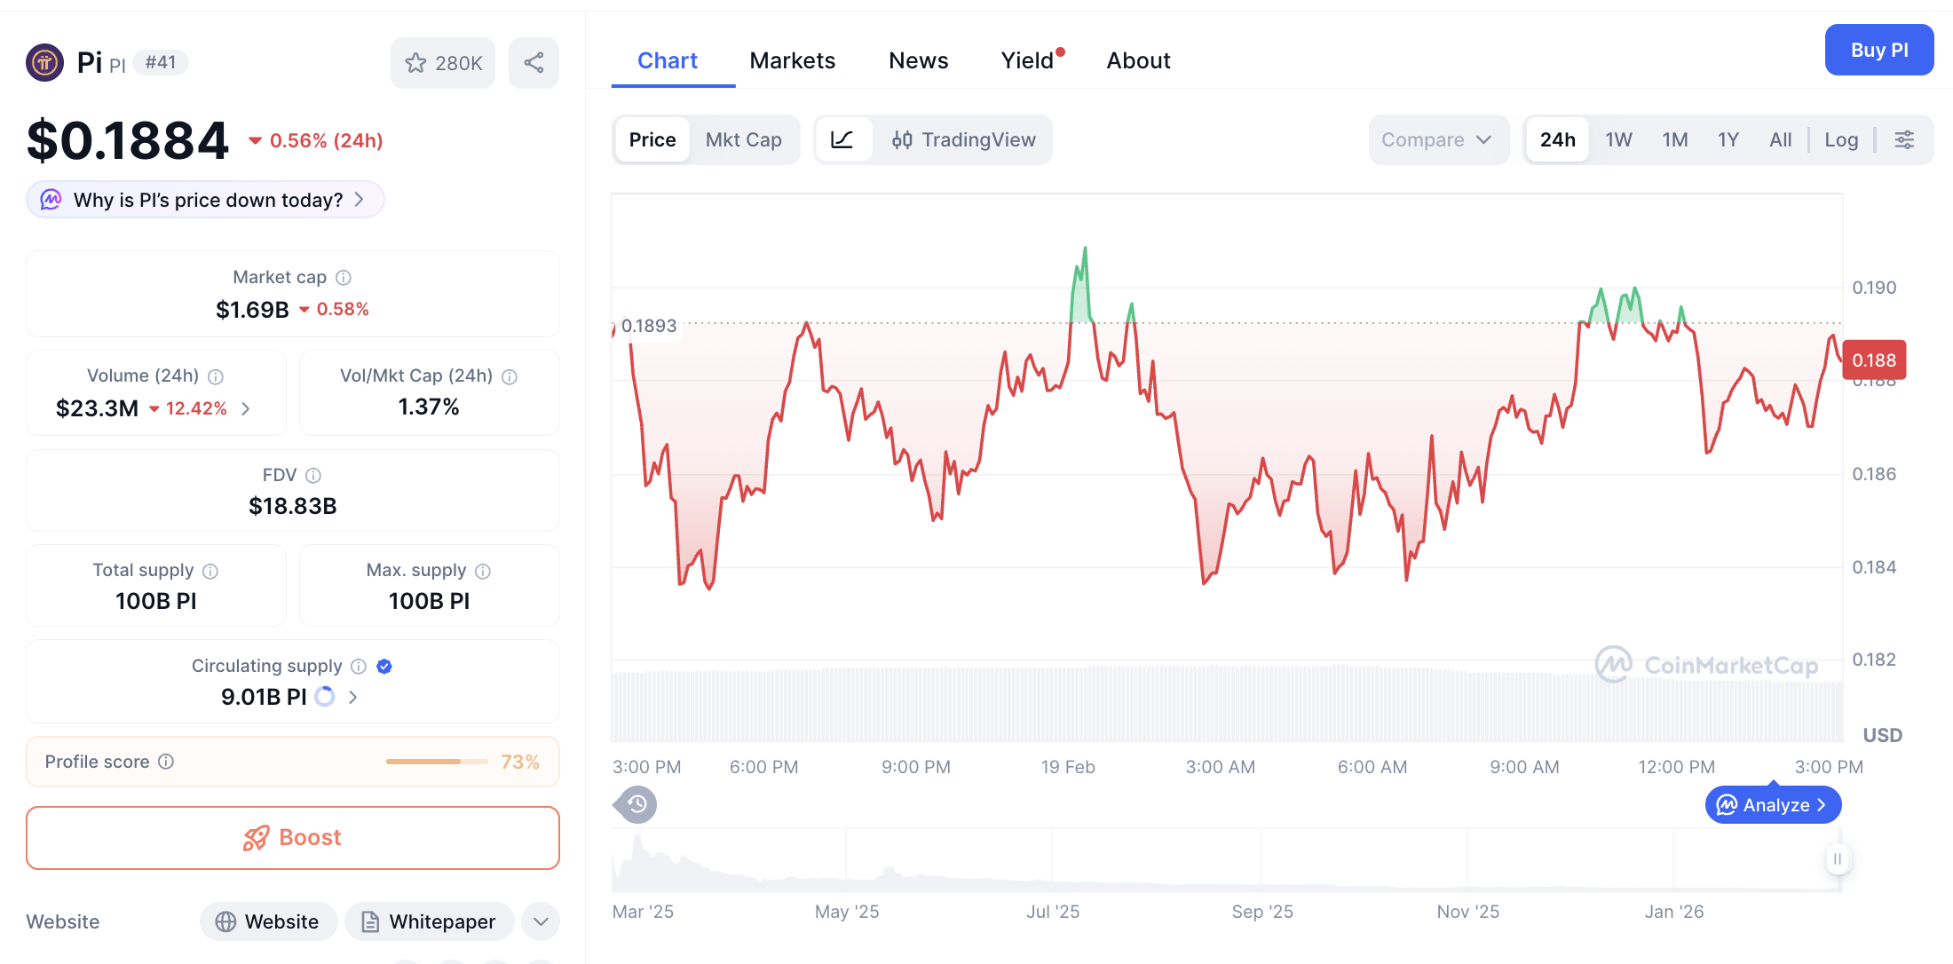Screen dimensions: 1953x964
Task: Switch to the Markets tab
Action: [x=793, y=59]
